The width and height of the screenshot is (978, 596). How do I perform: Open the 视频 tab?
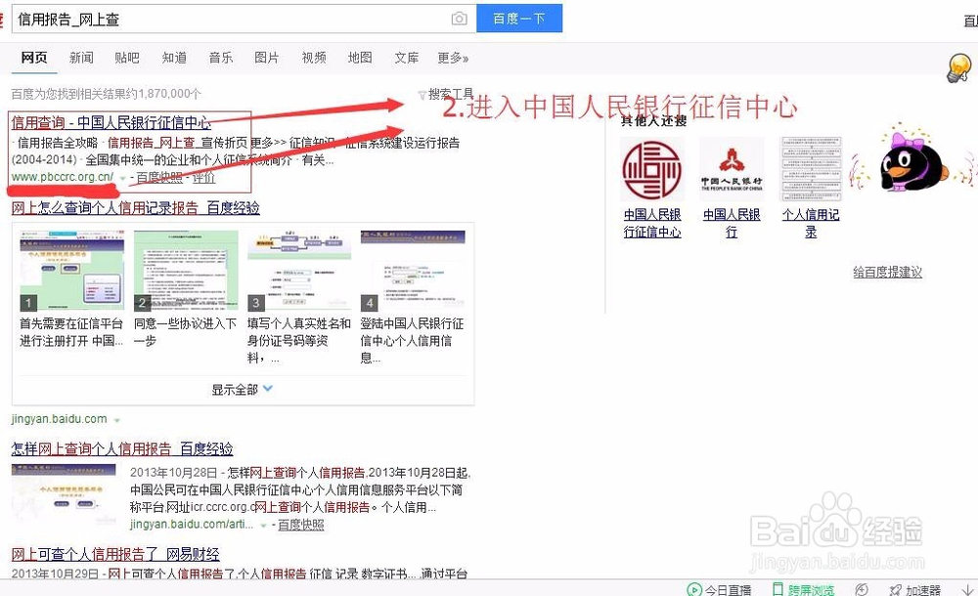[314, 58]
